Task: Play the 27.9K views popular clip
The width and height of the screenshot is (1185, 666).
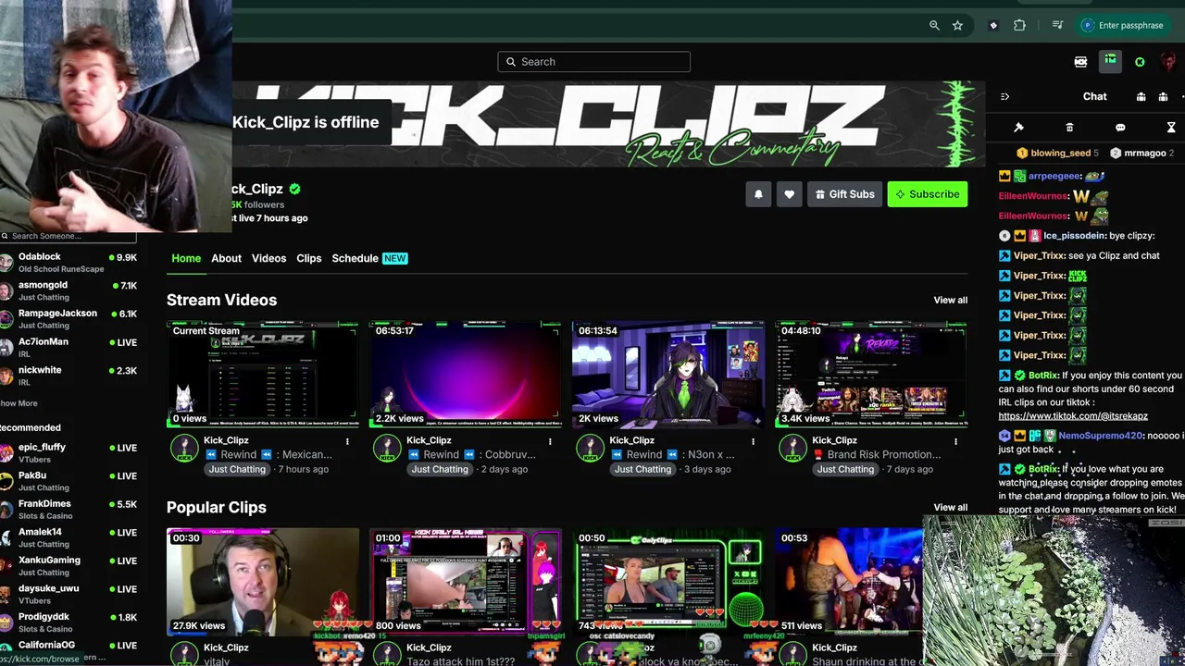Action: (262, 582)
